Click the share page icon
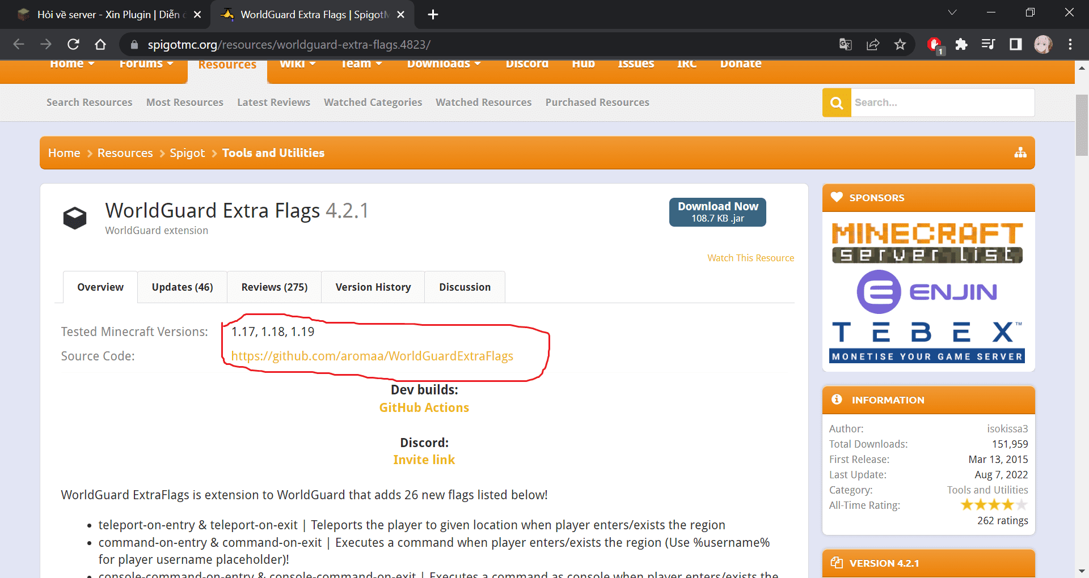Screen dimensions: 1089x578 pos(873,44)
